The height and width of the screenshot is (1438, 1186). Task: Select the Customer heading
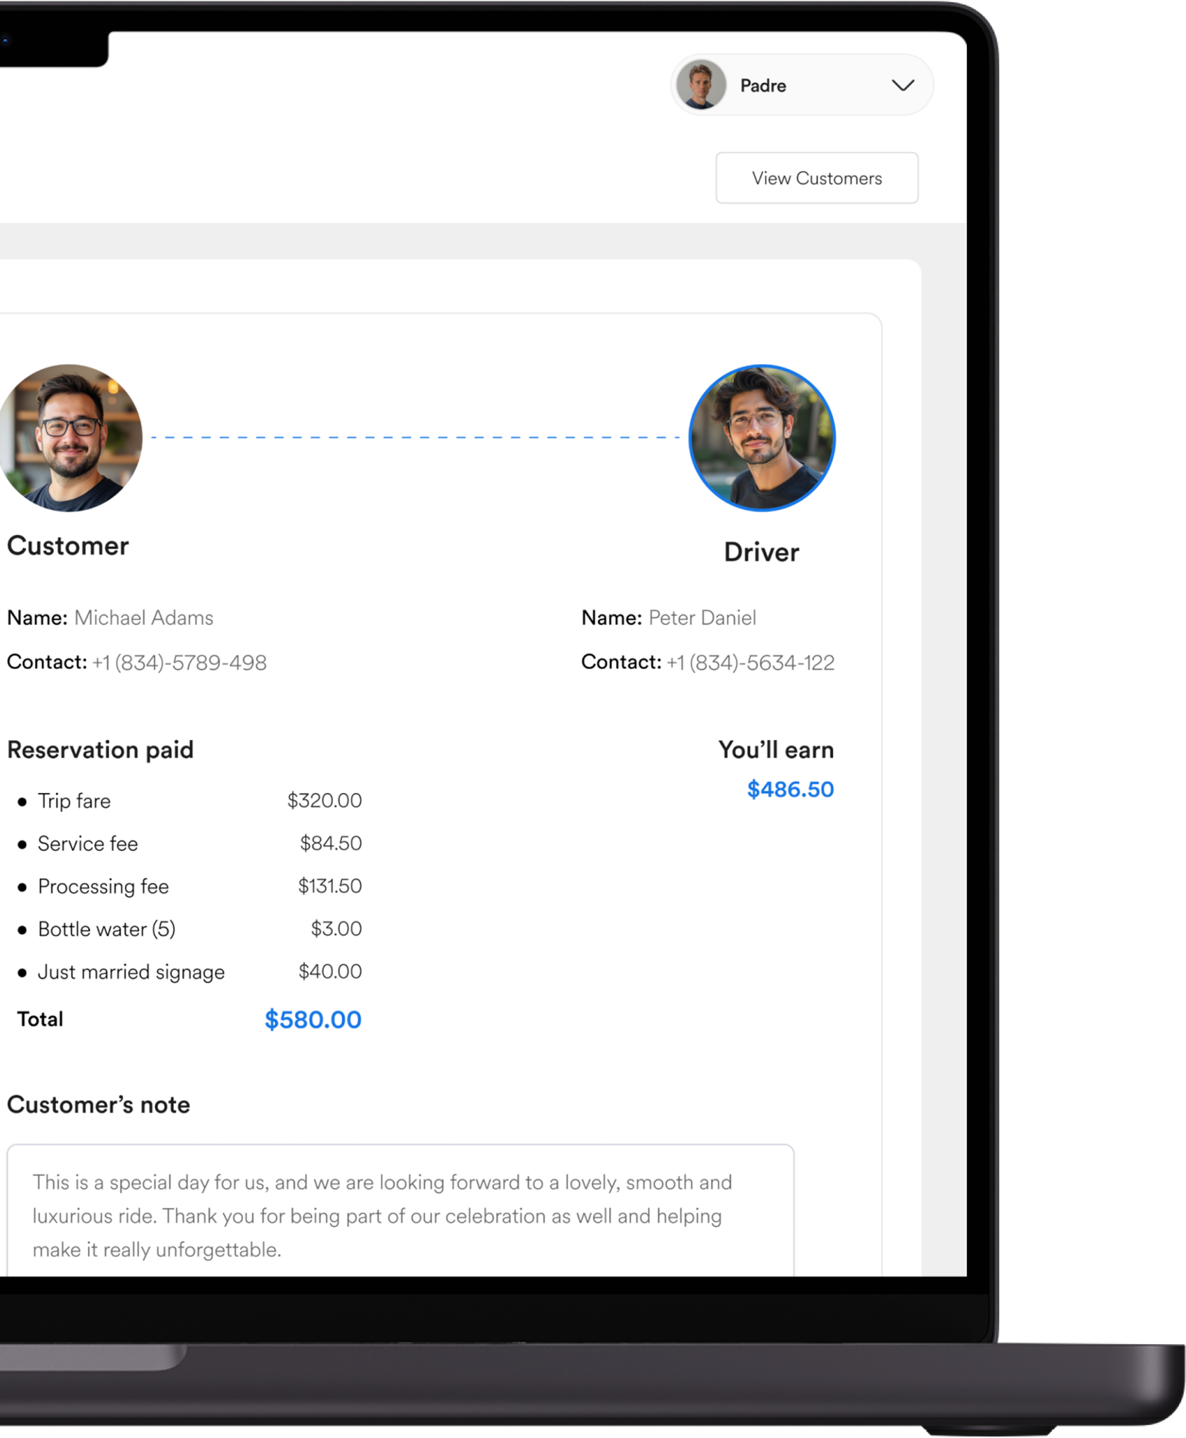(68, 545)
